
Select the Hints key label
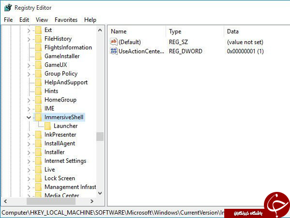click(51, 91)
